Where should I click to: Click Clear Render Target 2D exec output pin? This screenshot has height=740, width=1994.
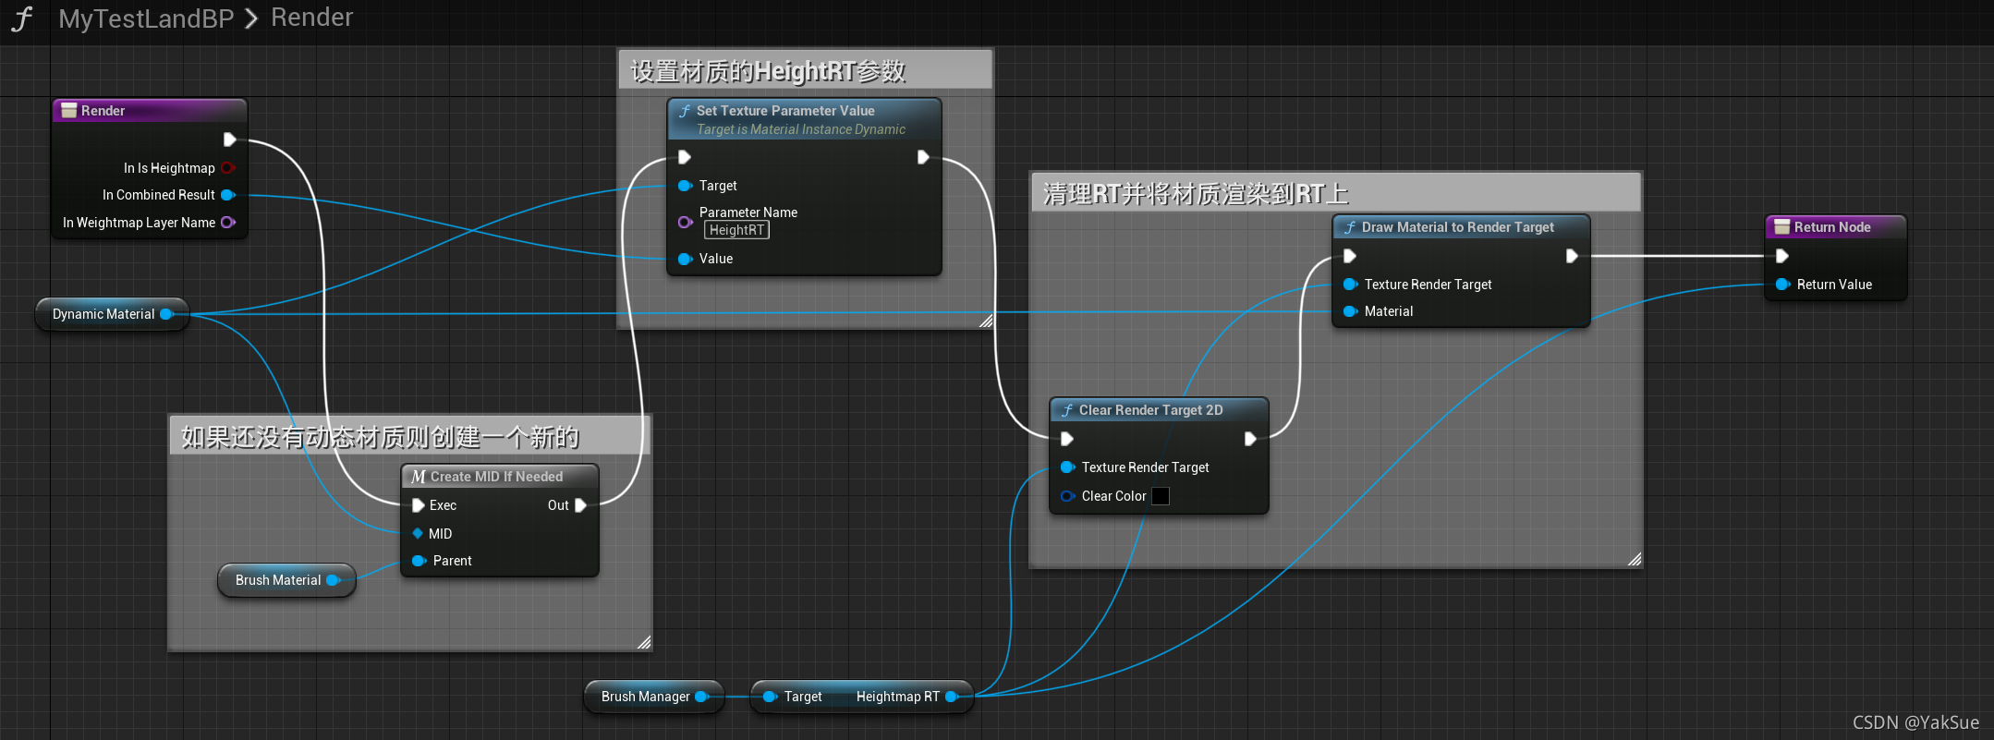[1250, 439]
